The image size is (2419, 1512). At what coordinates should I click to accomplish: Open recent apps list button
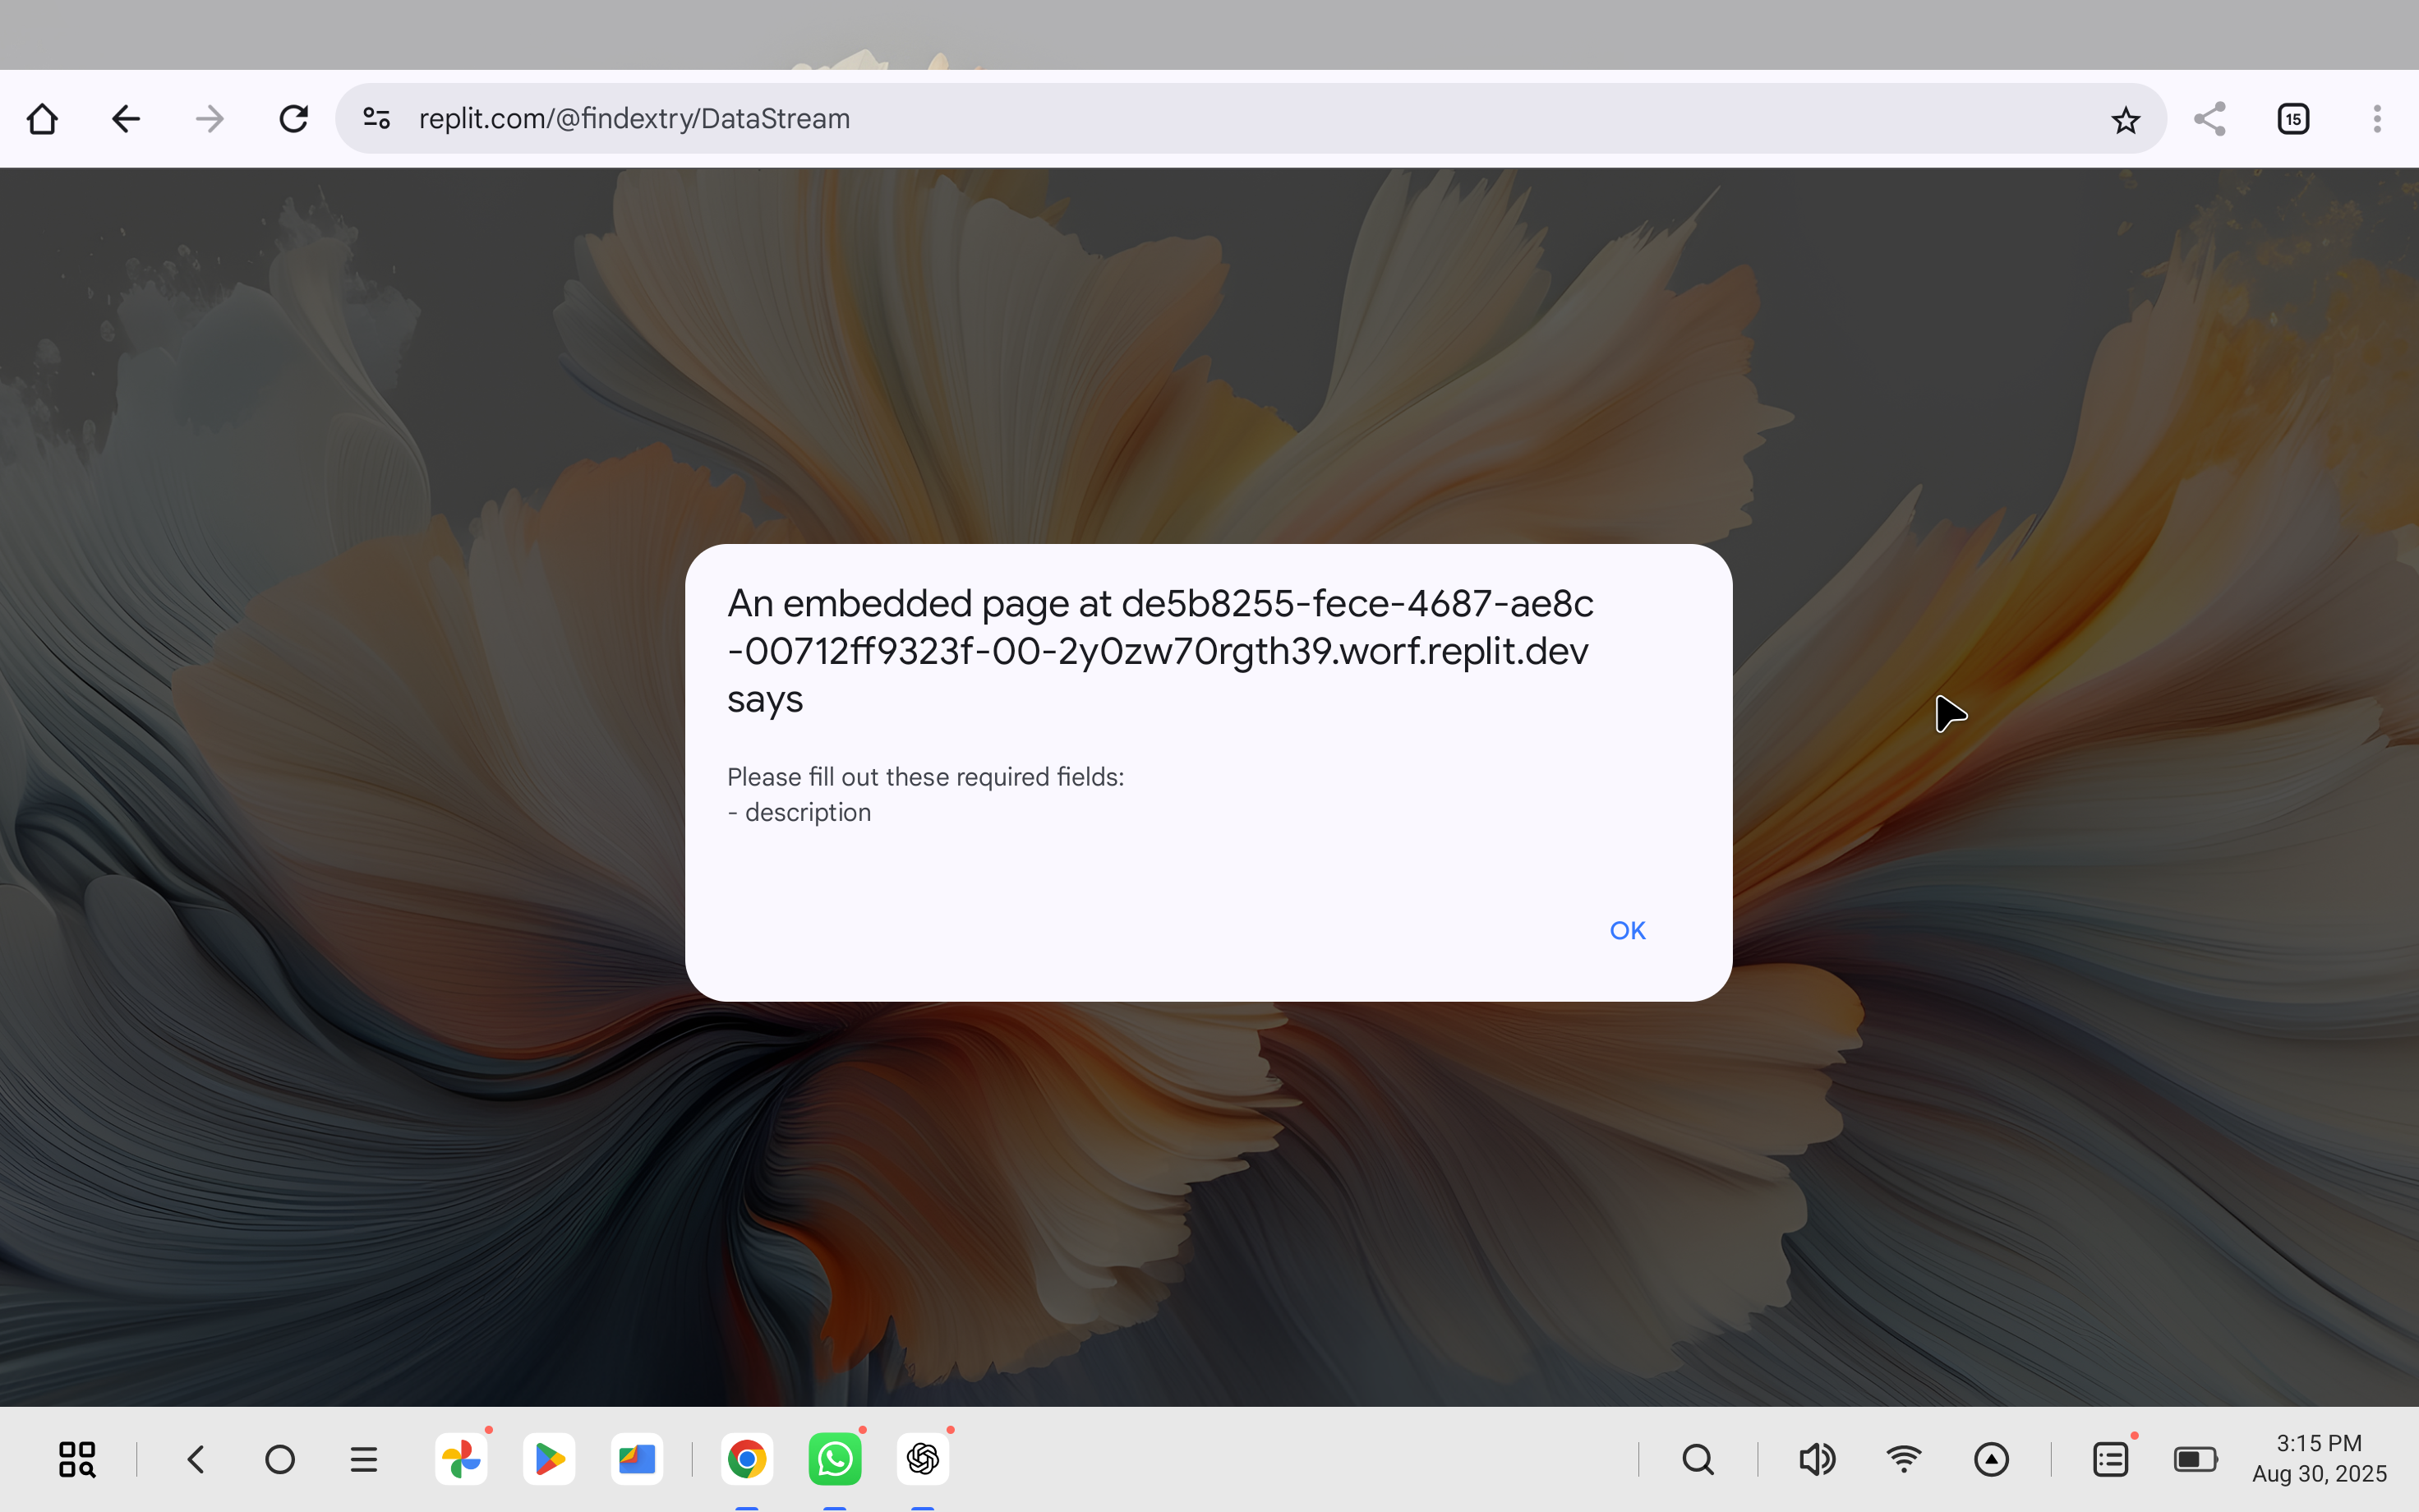click(x=364, y=1459)
